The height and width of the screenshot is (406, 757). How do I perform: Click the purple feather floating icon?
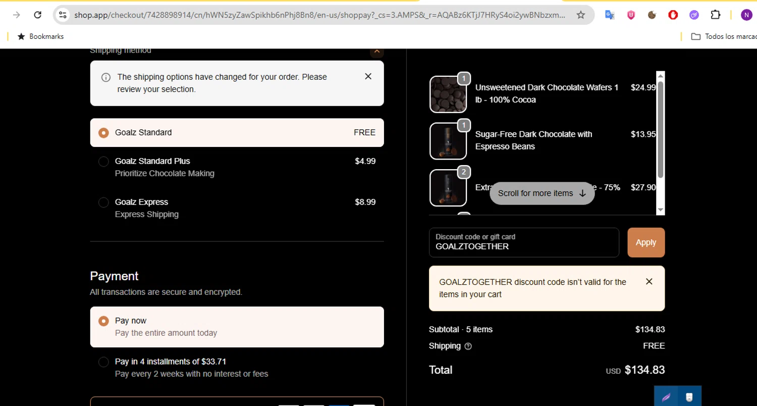point(666,396)
